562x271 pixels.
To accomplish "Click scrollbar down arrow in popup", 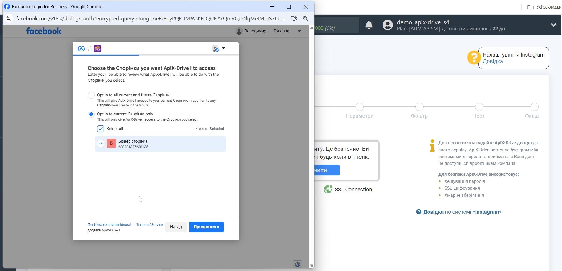I will point(312,266).
